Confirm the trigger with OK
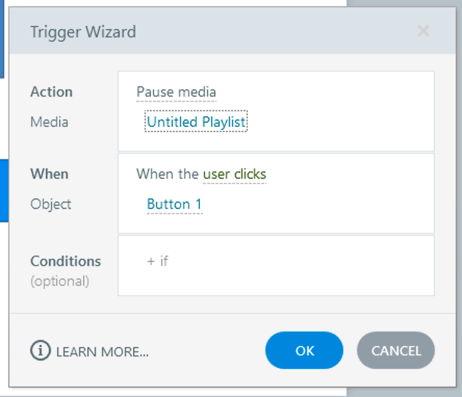The width and height of the screenshot is (462, 397). tap(304, 351)
